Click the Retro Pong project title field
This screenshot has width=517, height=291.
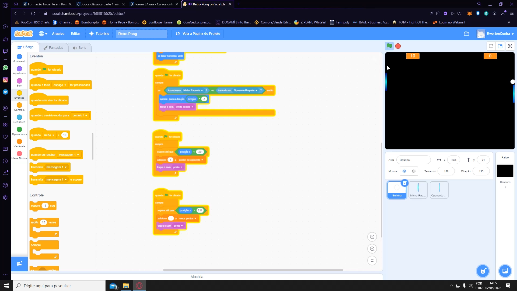(142, 34)
